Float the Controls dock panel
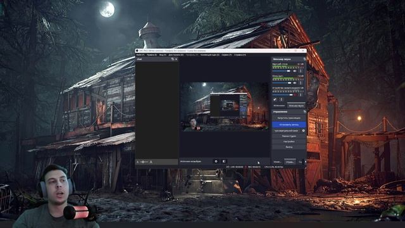The image size is (405, 228). [304, 111]
